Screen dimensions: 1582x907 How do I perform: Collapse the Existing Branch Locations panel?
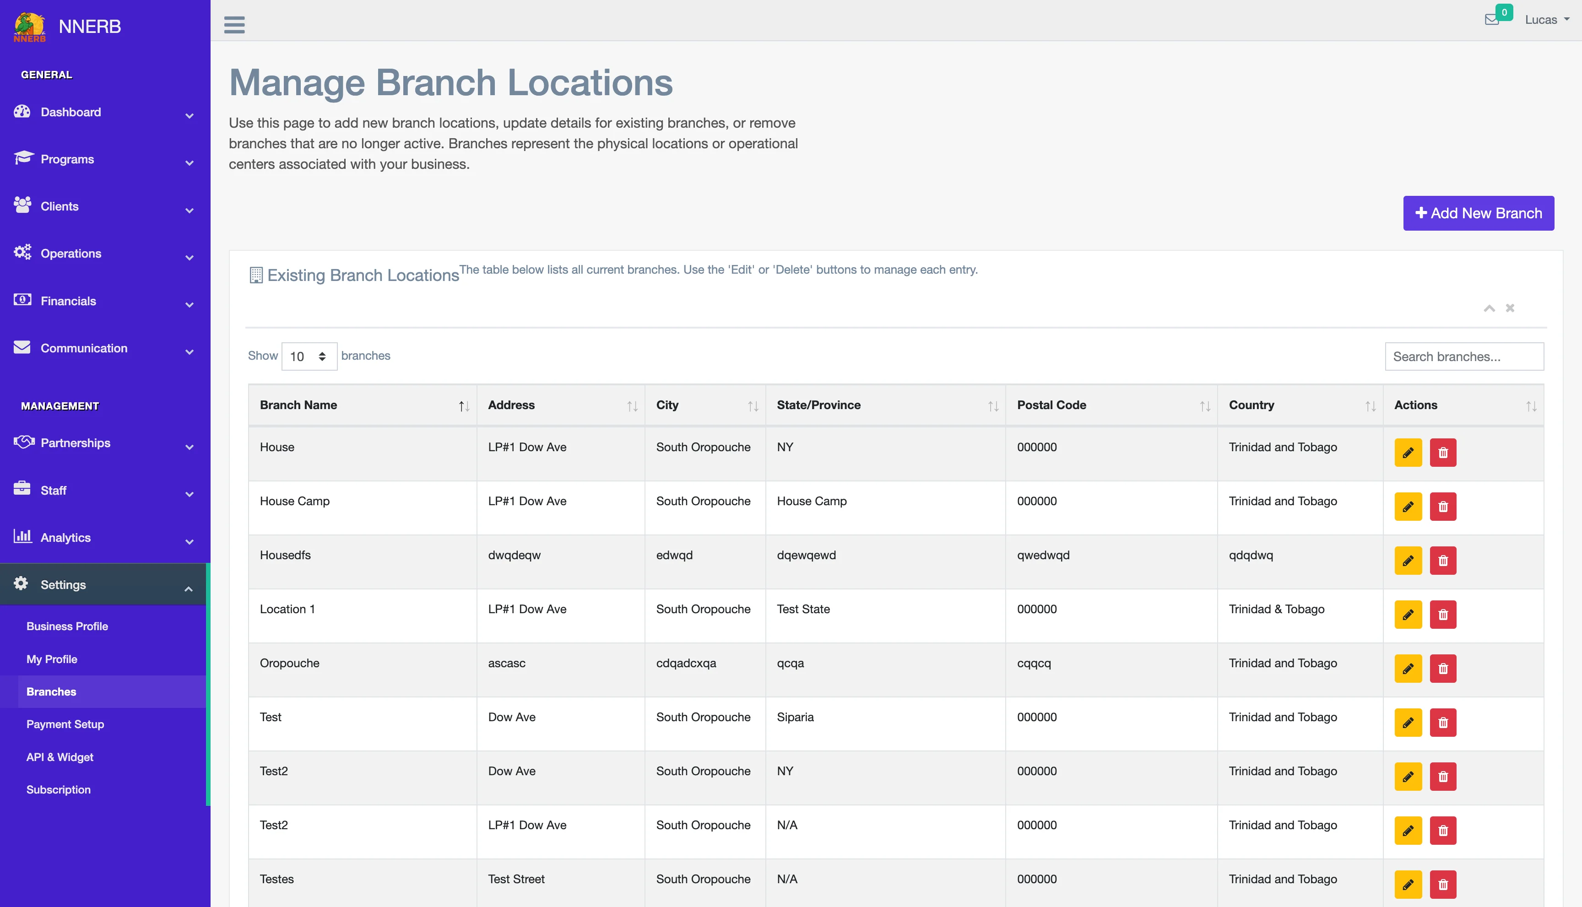1489,308
